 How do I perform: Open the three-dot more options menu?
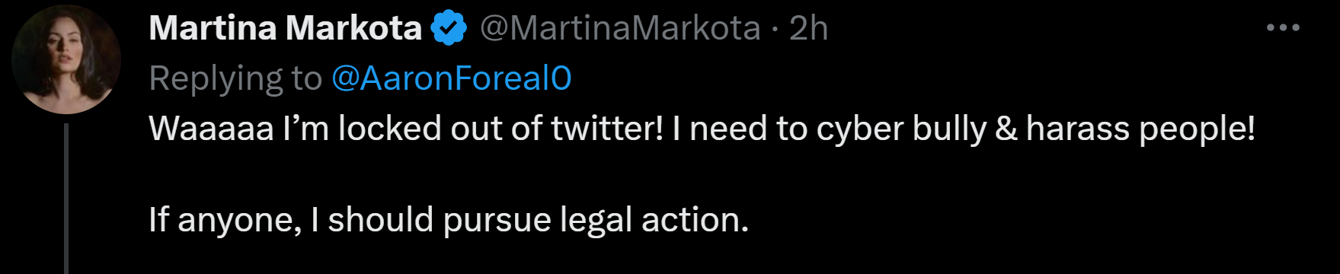(x=1283, y=28)
